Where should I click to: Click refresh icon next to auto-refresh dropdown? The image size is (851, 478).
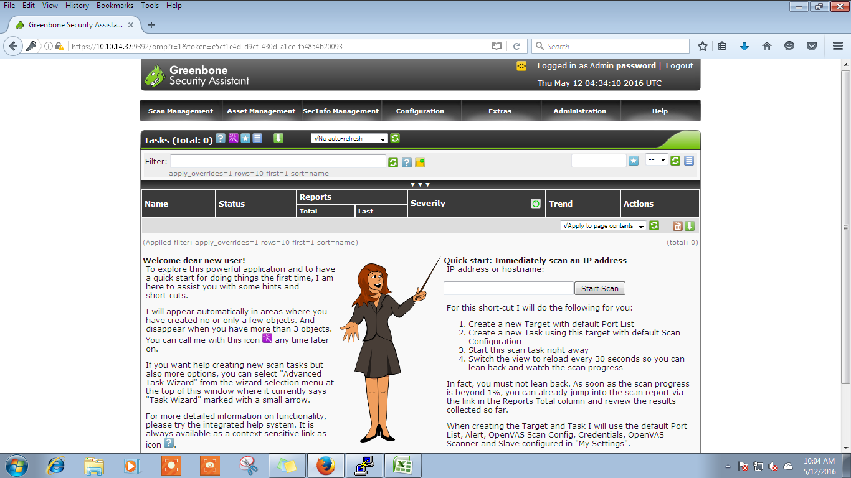coord(395,138)
